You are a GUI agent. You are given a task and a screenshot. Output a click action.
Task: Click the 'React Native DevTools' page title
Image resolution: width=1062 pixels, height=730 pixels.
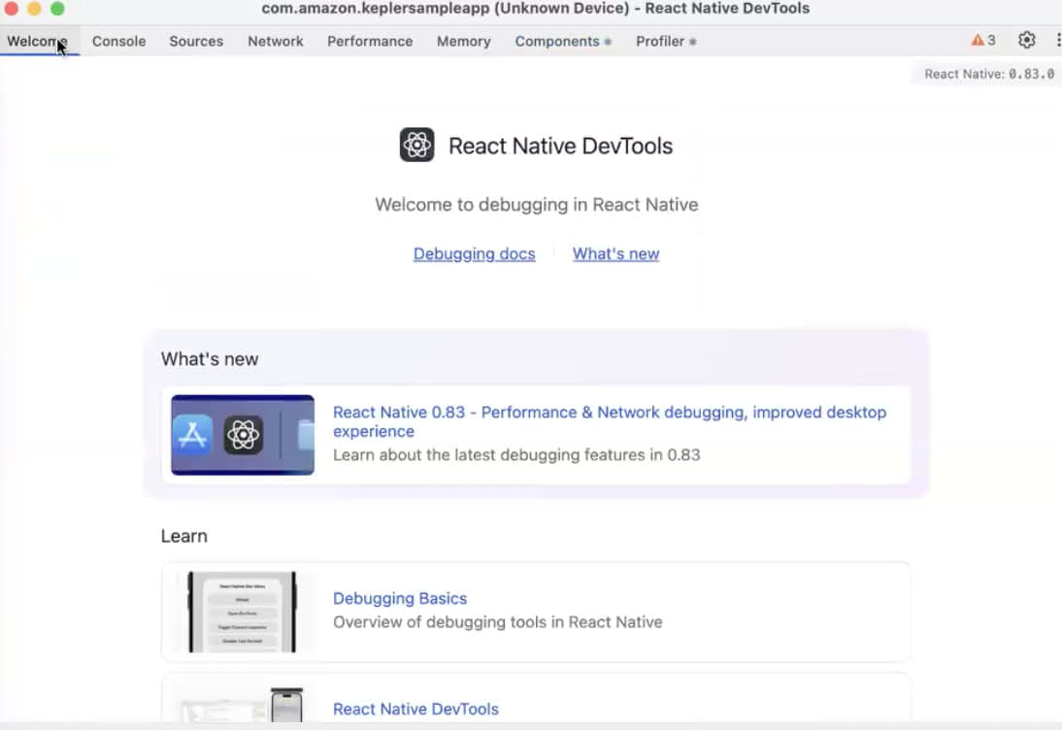click(x=560, y=146)
